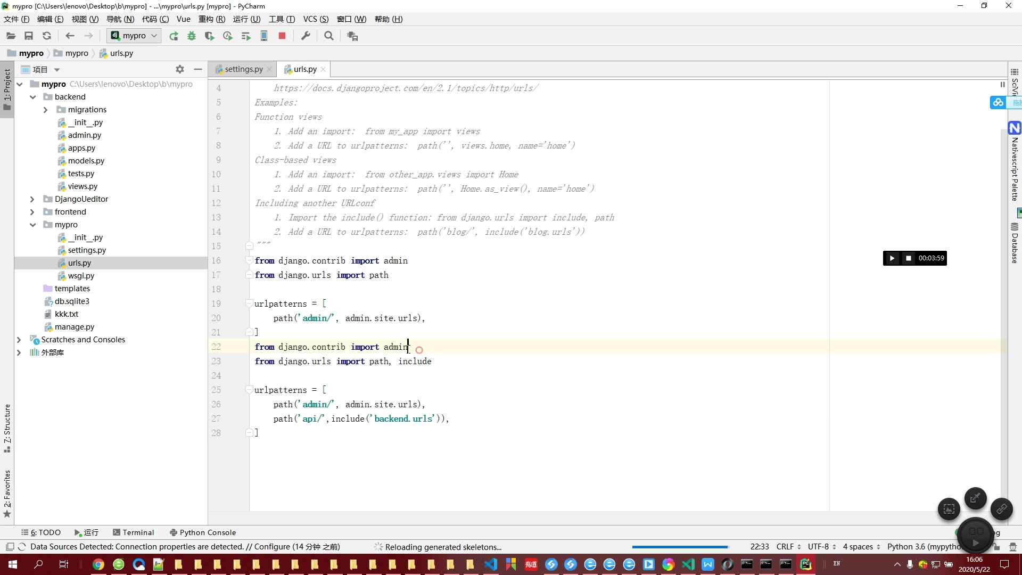Collapse the backend folder
The image size is (1022, 575).
pyautogui.click(x=32, y=97)
